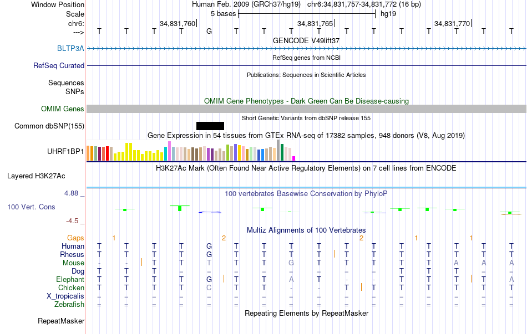Click the C base in Chicken row
527x334 pixels.
[209, 287]
